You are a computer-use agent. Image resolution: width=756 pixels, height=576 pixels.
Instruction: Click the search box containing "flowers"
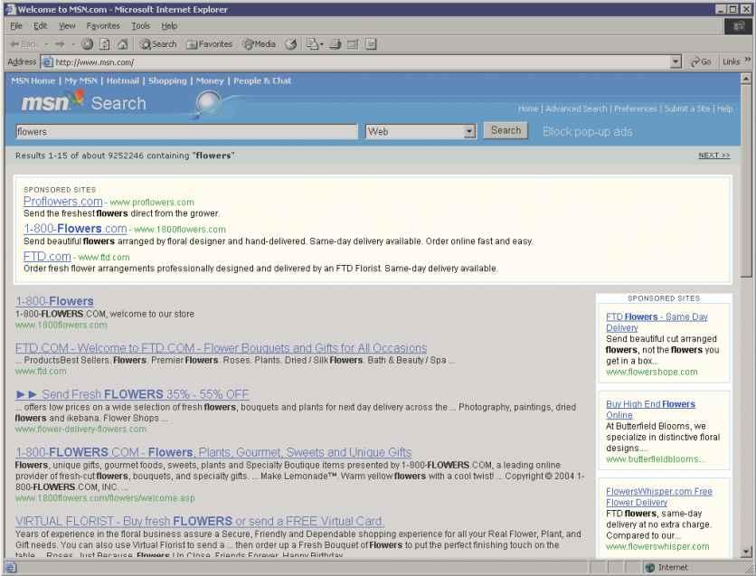click(x=186, y=131)
